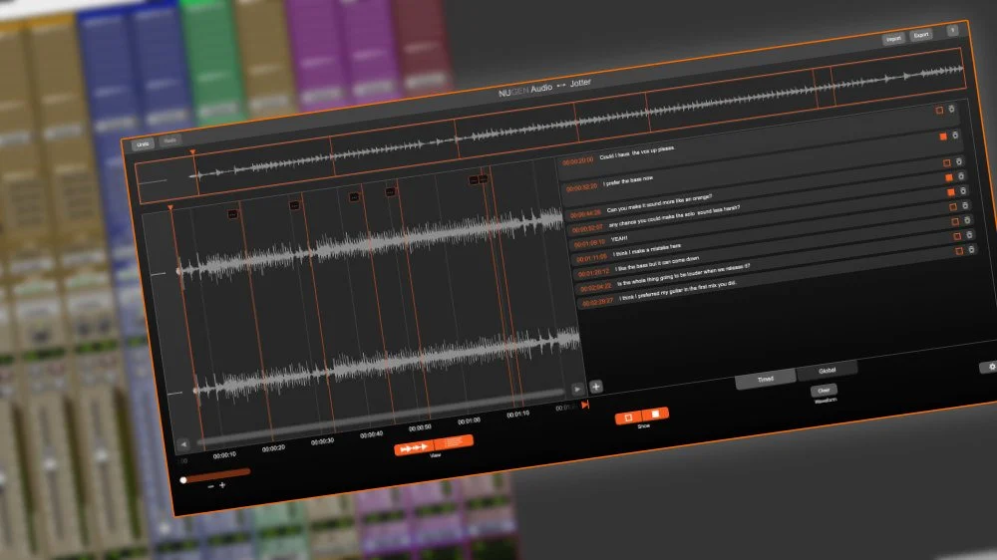Select the first note flag on the waveform
Image resolution: width=997 pixels, height=560 pixels.
232,214
